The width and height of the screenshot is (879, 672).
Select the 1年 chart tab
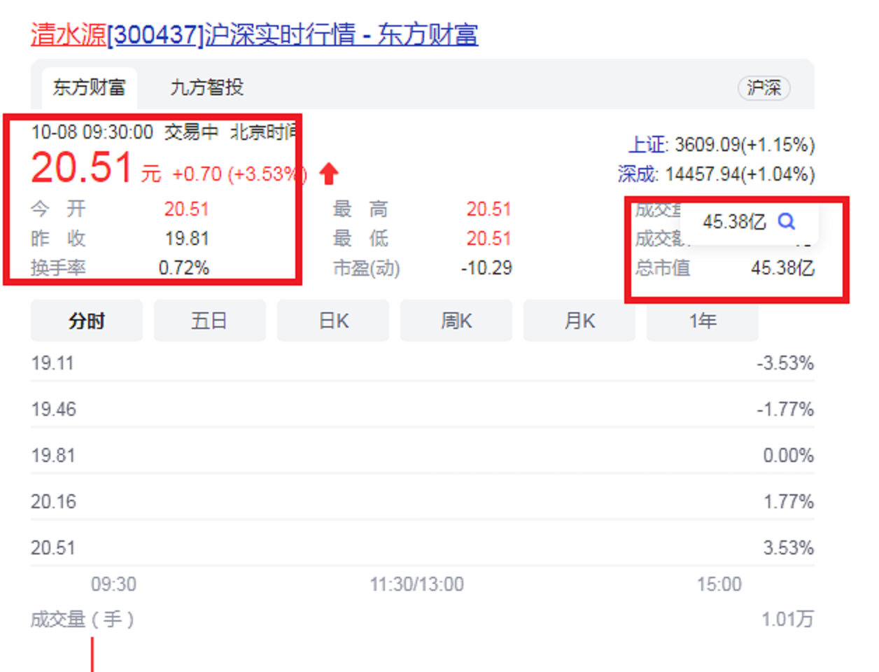point(703,321)
